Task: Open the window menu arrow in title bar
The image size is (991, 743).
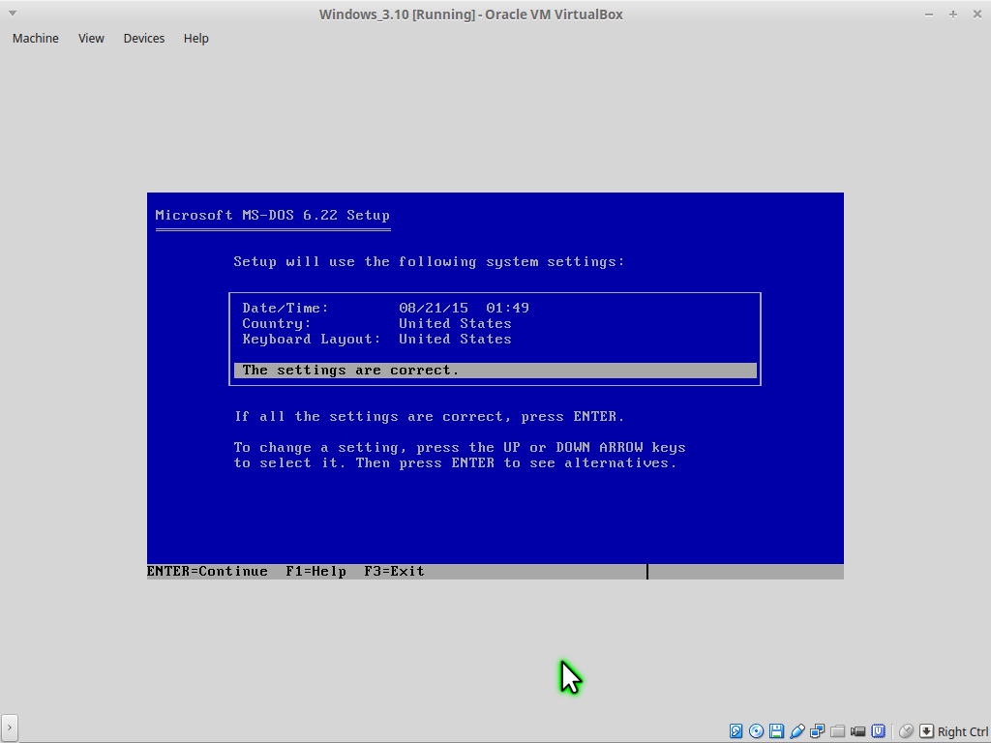Action: 12,14
